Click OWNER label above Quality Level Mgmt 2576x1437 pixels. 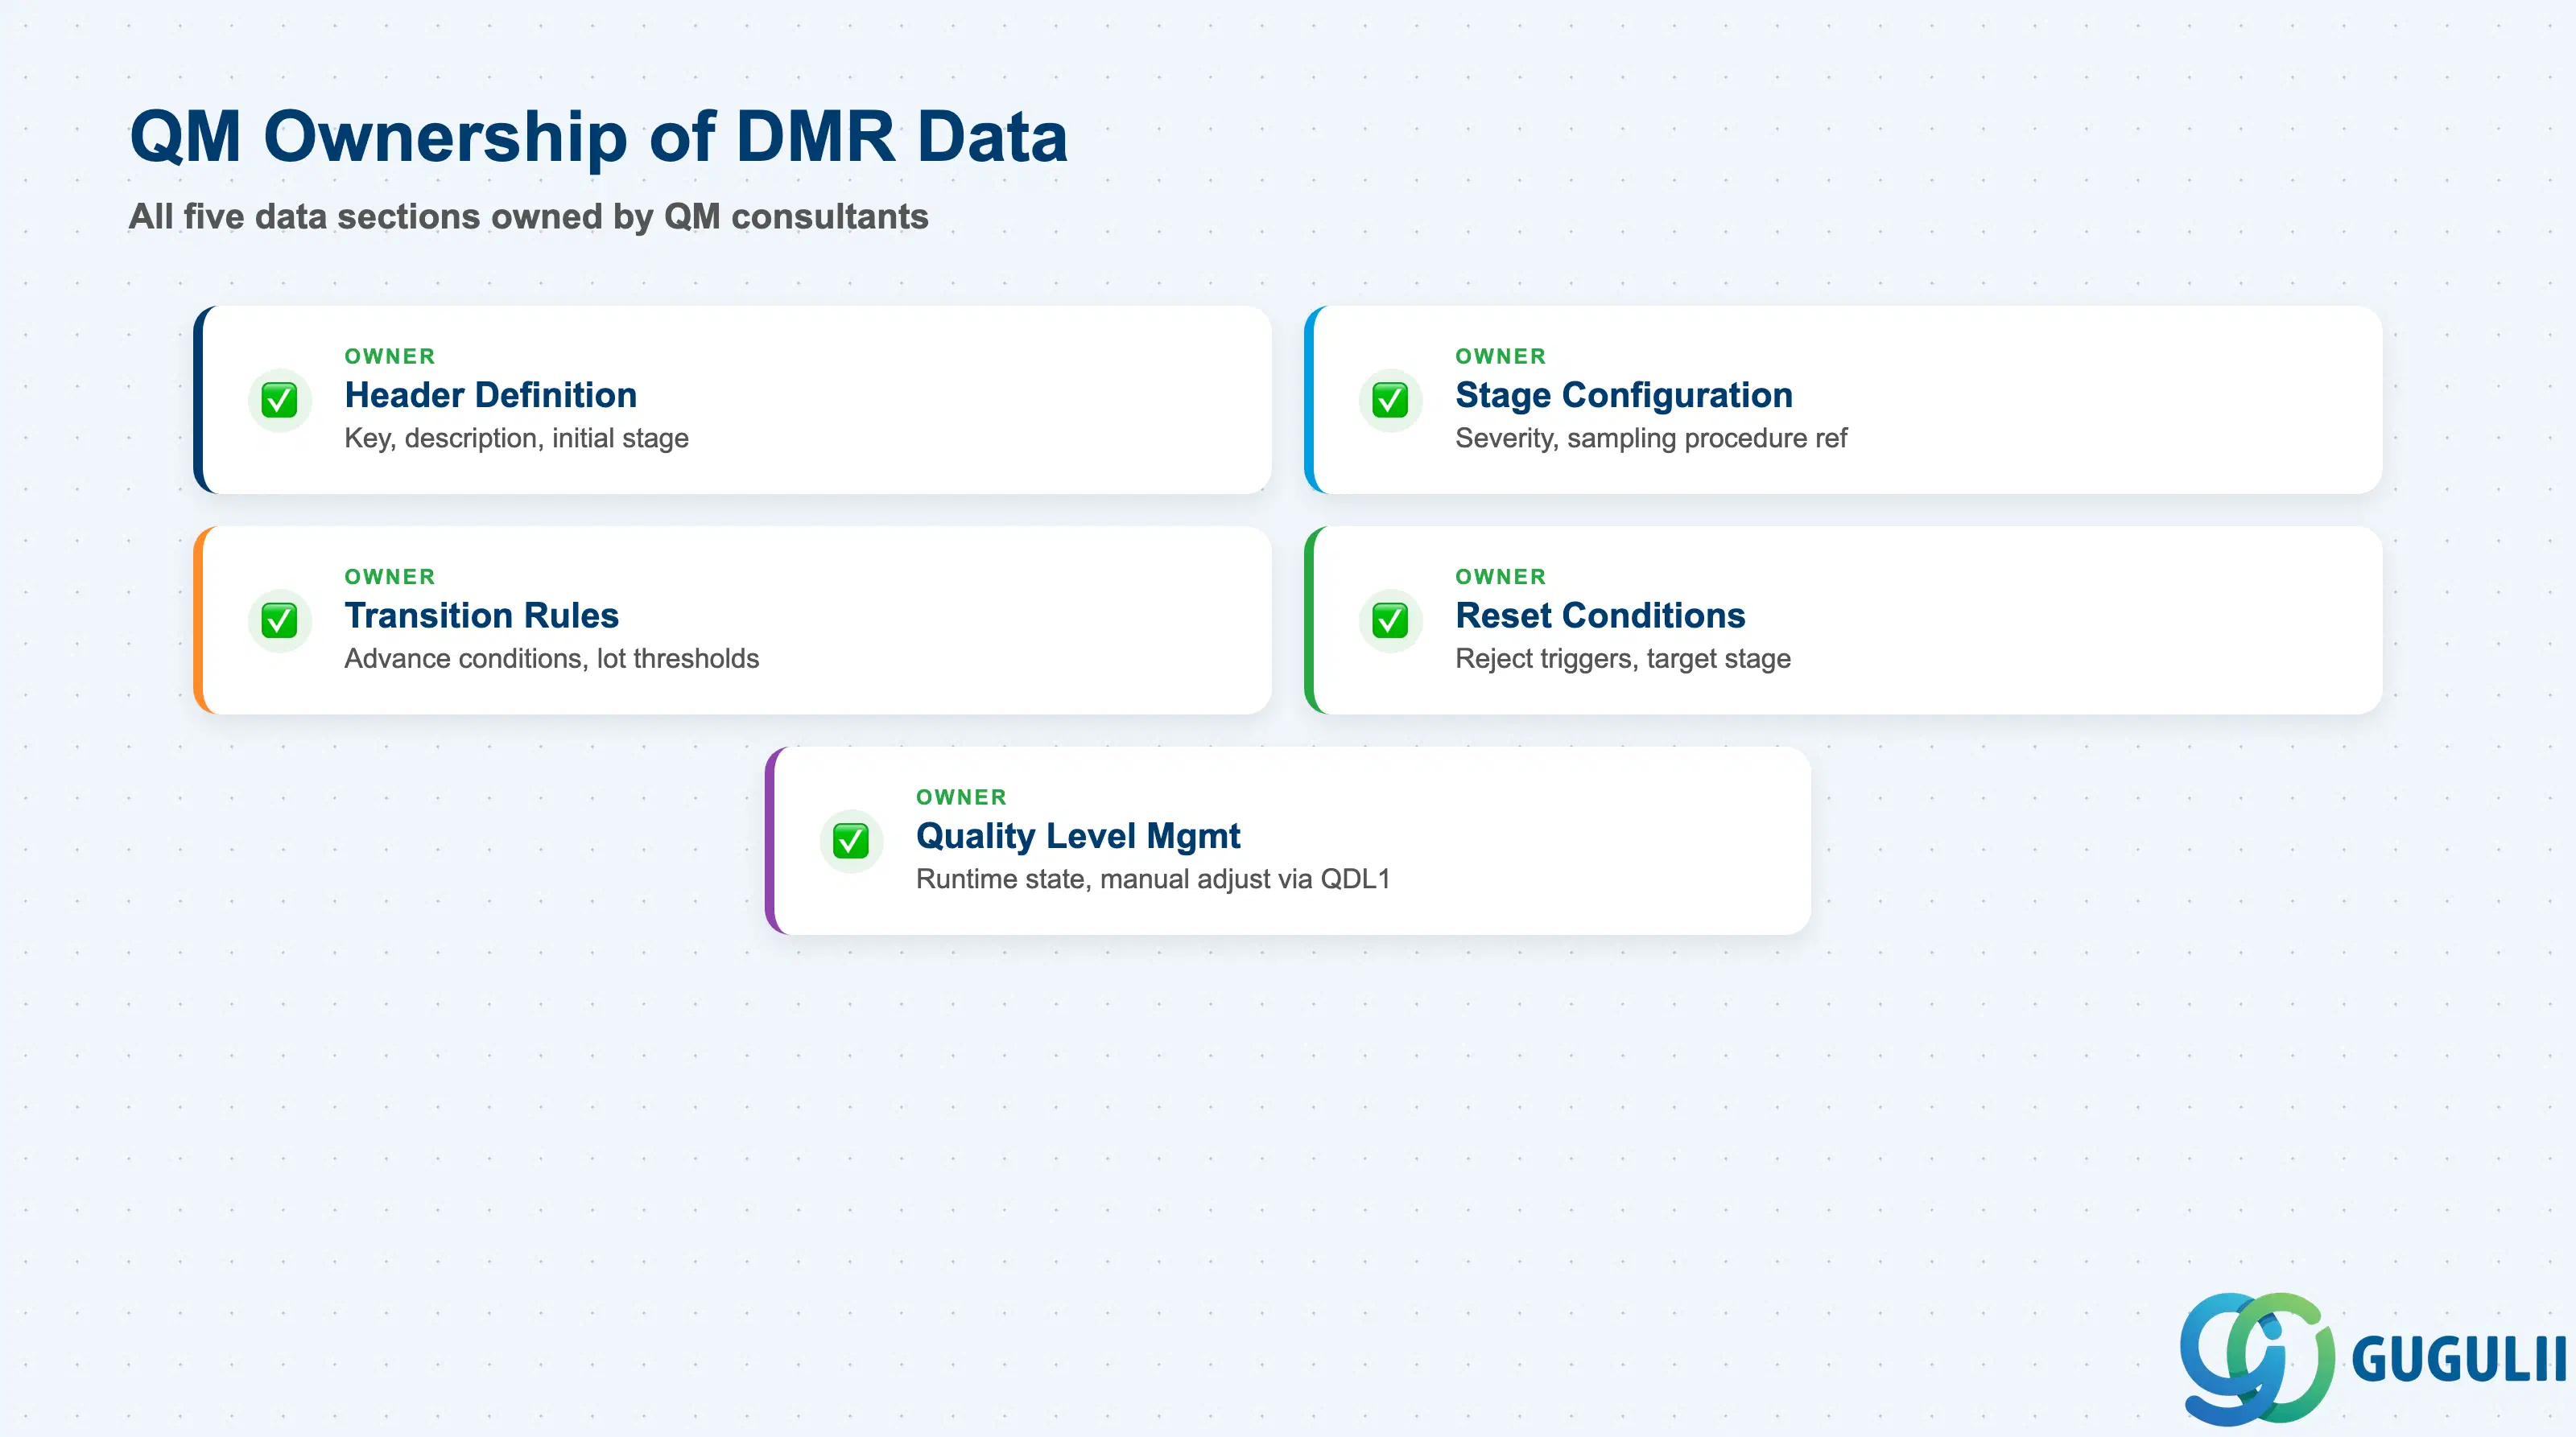pyautogui.click(x=962, y=797)
